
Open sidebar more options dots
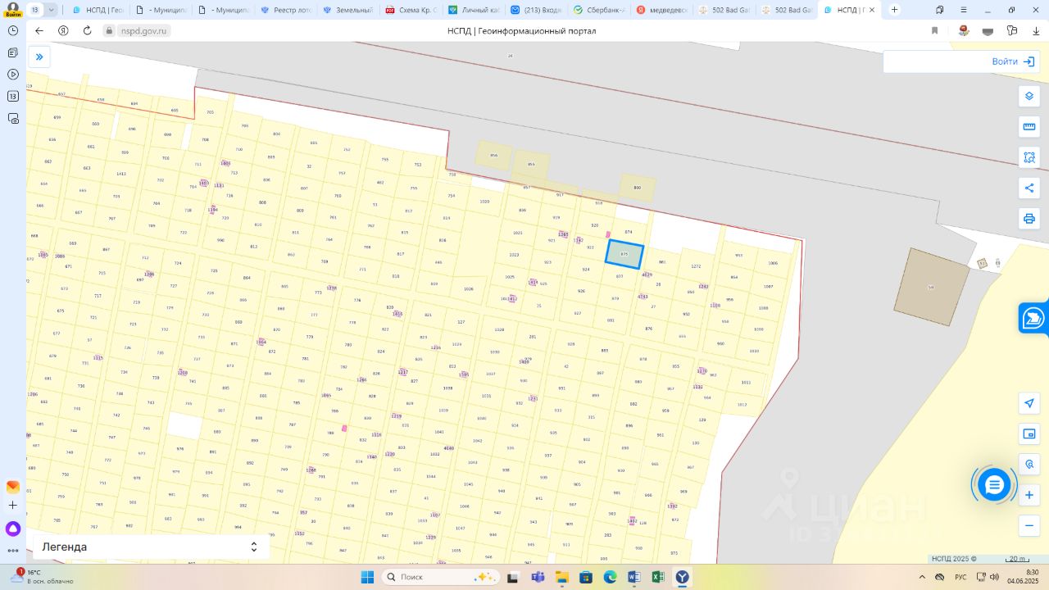12,551
